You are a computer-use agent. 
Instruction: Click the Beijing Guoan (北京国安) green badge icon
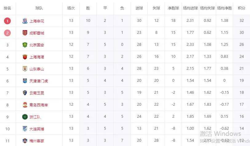(25, 45)
